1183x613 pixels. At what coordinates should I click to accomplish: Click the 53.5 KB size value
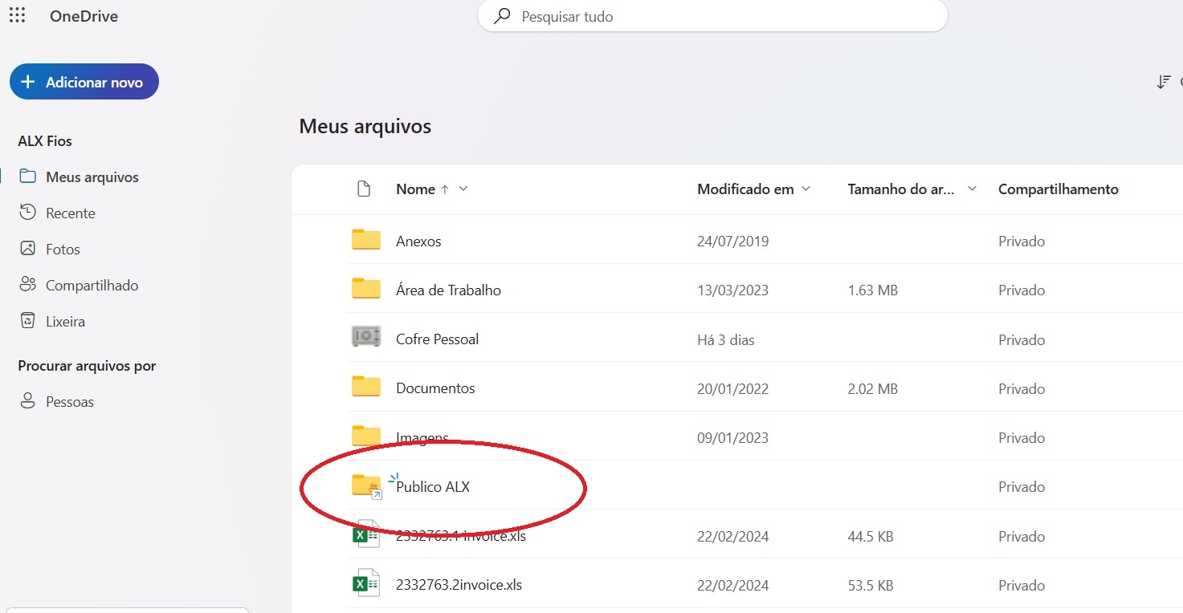(x=871, y=586)
